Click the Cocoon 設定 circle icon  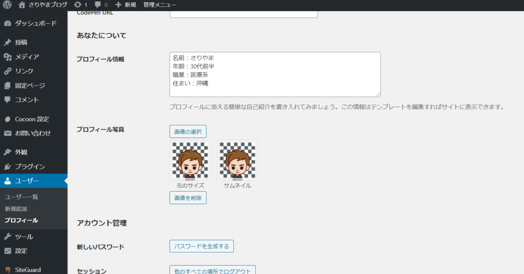[x=7, y=119]
